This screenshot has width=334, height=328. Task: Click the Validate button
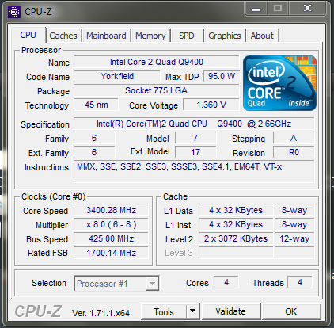point(231,311)
